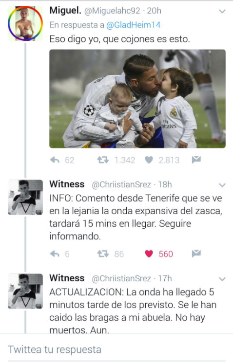233x364 pixels.
Task: Unlike the Witness tweet with 560 likes
Action: click(149, 254)
